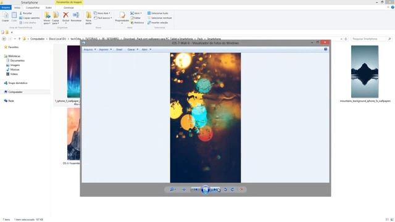
Task: Click the actual size button in Photo Viewer
Action: click(x=184, y=189)
